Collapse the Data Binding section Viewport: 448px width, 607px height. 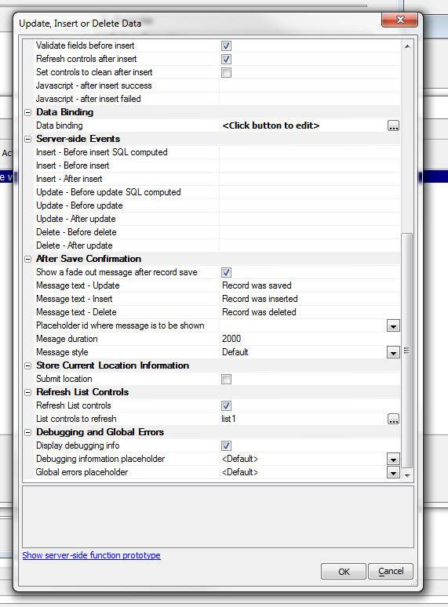pos(28,112)
